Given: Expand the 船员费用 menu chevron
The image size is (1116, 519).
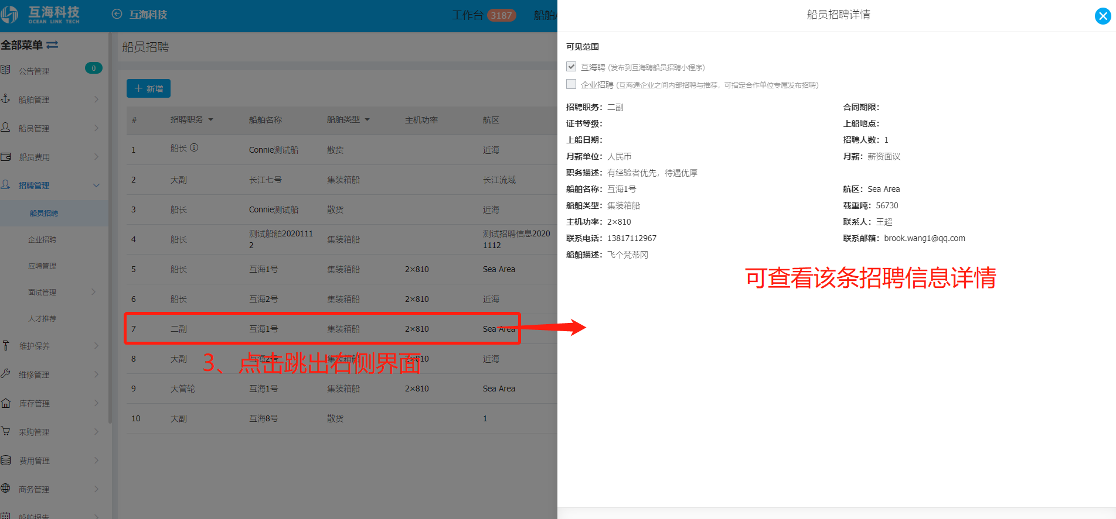Looking at the screenshot, I should pos(96,157).
